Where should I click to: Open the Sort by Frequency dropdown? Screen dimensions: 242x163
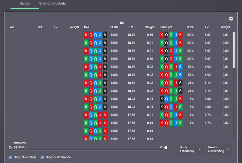click(x=190, y=150)
